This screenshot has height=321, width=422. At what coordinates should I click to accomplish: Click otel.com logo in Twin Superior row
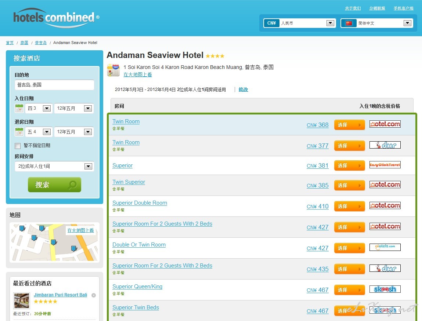(x=385, y=185)
